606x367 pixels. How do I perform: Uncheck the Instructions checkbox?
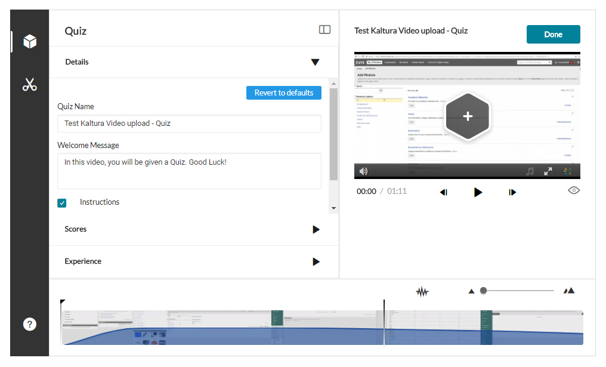click(62, 203)
